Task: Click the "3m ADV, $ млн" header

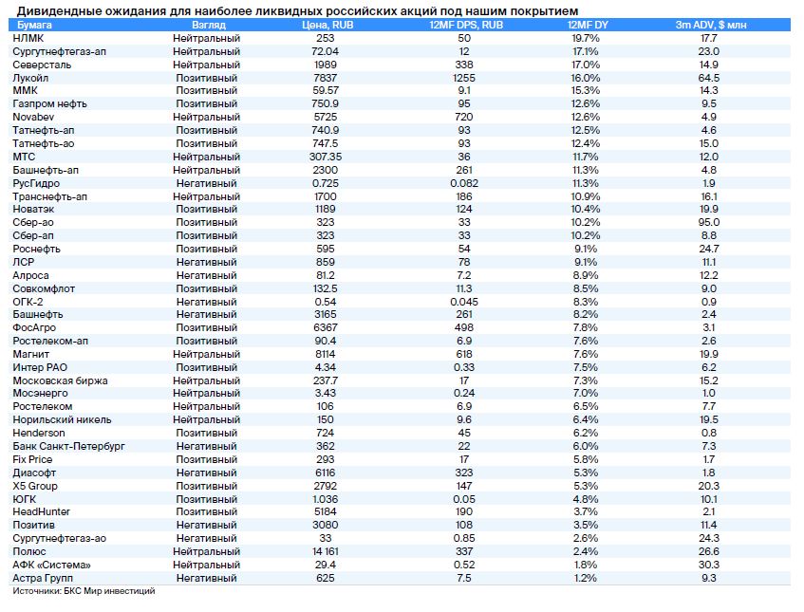Action: click(711, 25)
